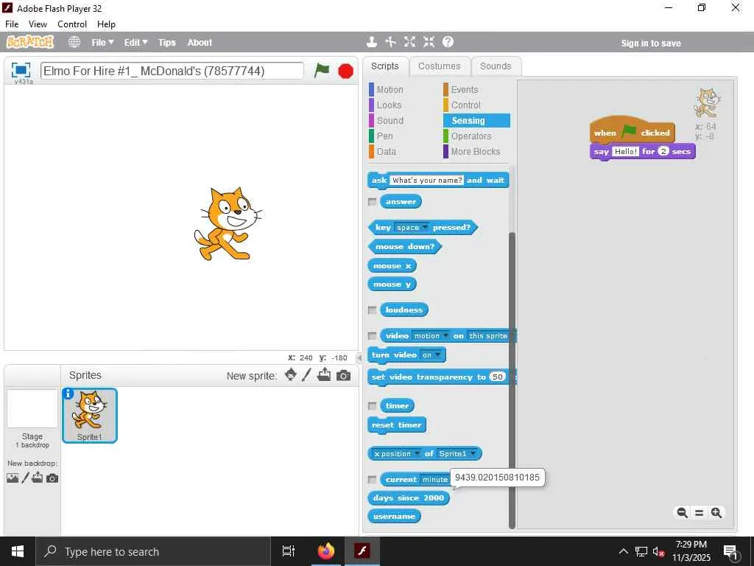Viewport: 754px width, 566px height.
Task: Upload sprite from file
Action: click(x=324, y=374)
